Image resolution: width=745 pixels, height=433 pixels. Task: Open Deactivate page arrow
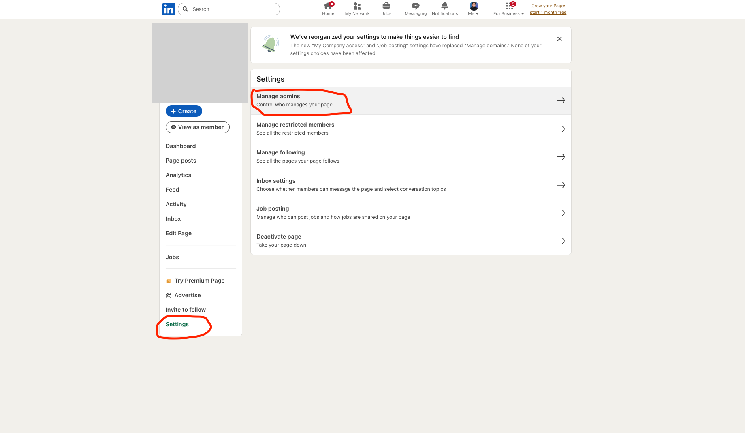point(561,241)
